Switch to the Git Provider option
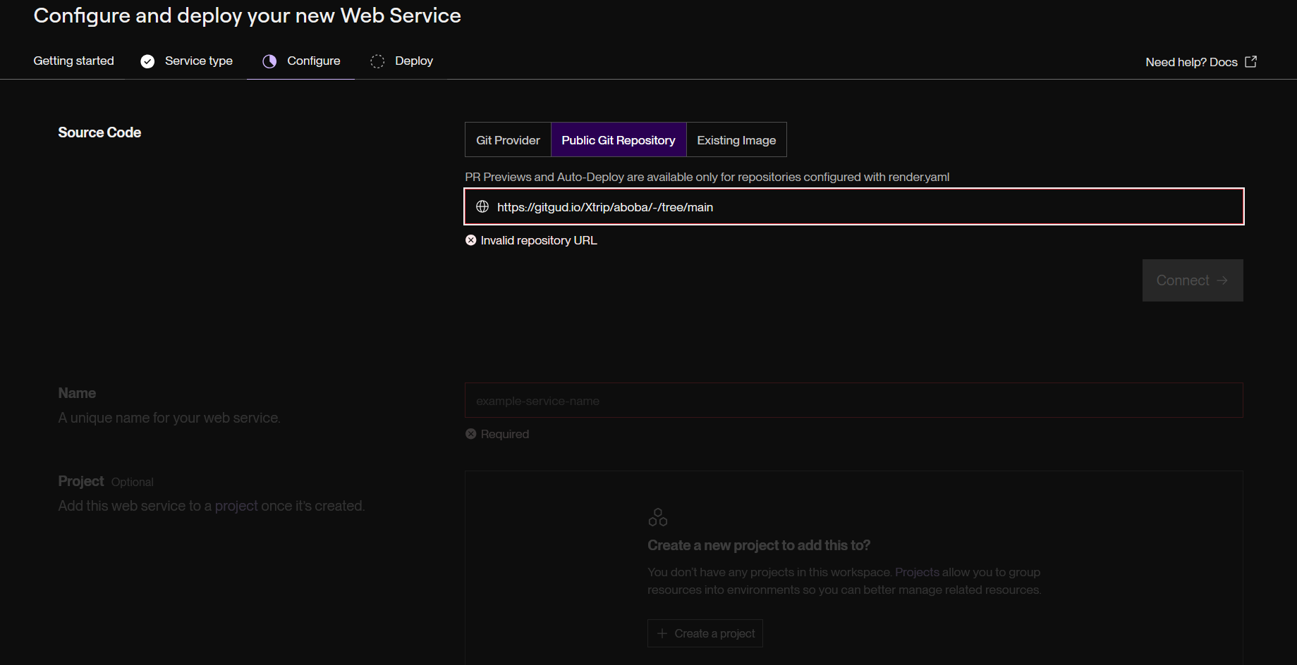The width and height of the screenshot is (1297, 665). [508, 140]
